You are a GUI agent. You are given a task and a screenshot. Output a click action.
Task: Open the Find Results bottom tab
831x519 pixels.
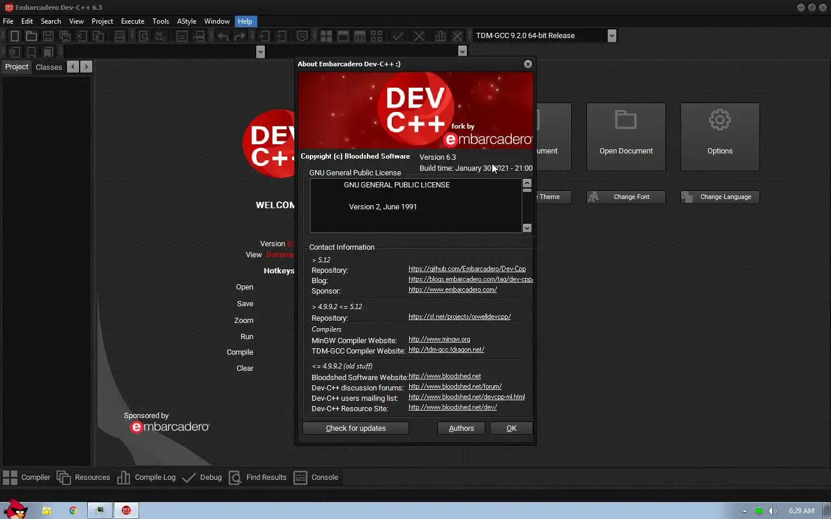(258, 477)
